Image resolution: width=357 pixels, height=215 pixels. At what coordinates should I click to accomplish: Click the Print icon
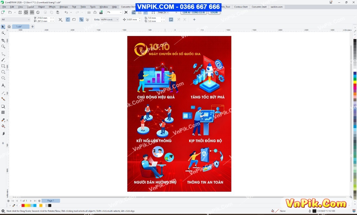click(x=38, y=12)
